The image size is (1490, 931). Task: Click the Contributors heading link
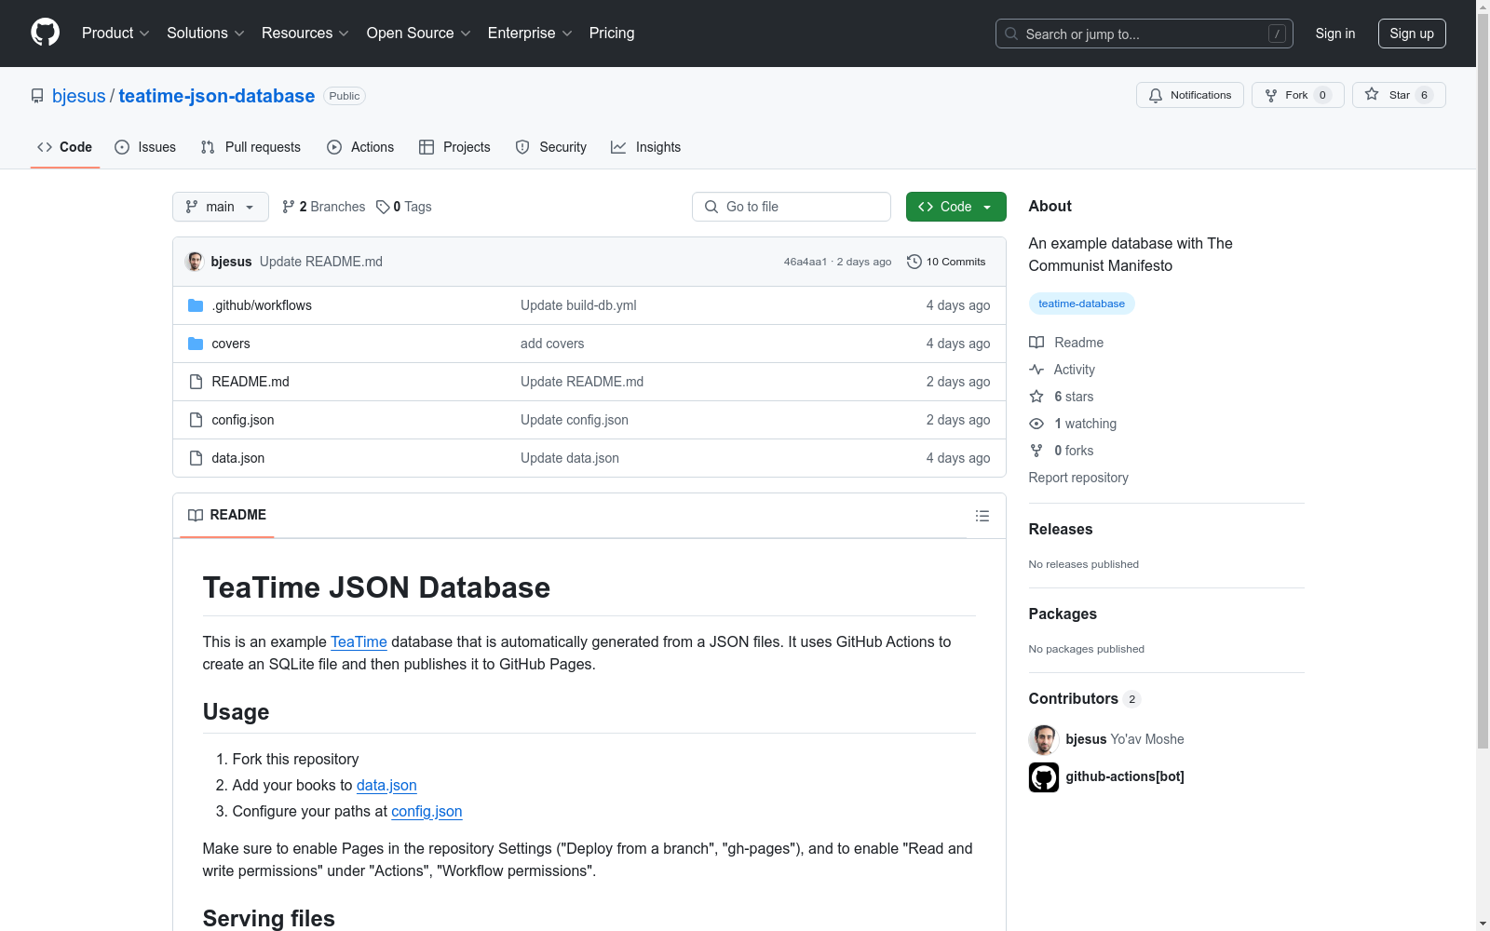(1084, 698)
